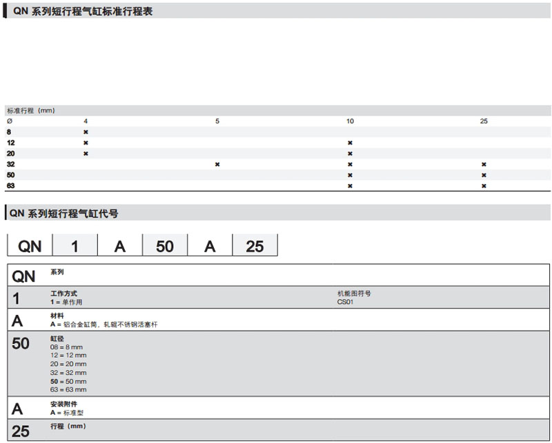Select the 'A = 标准型' mounting option text
This screenshot has height=443, width=552.
[67, 412]
